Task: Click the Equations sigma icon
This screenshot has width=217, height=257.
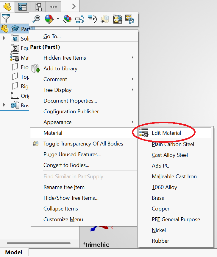Action: coord(15,48)
